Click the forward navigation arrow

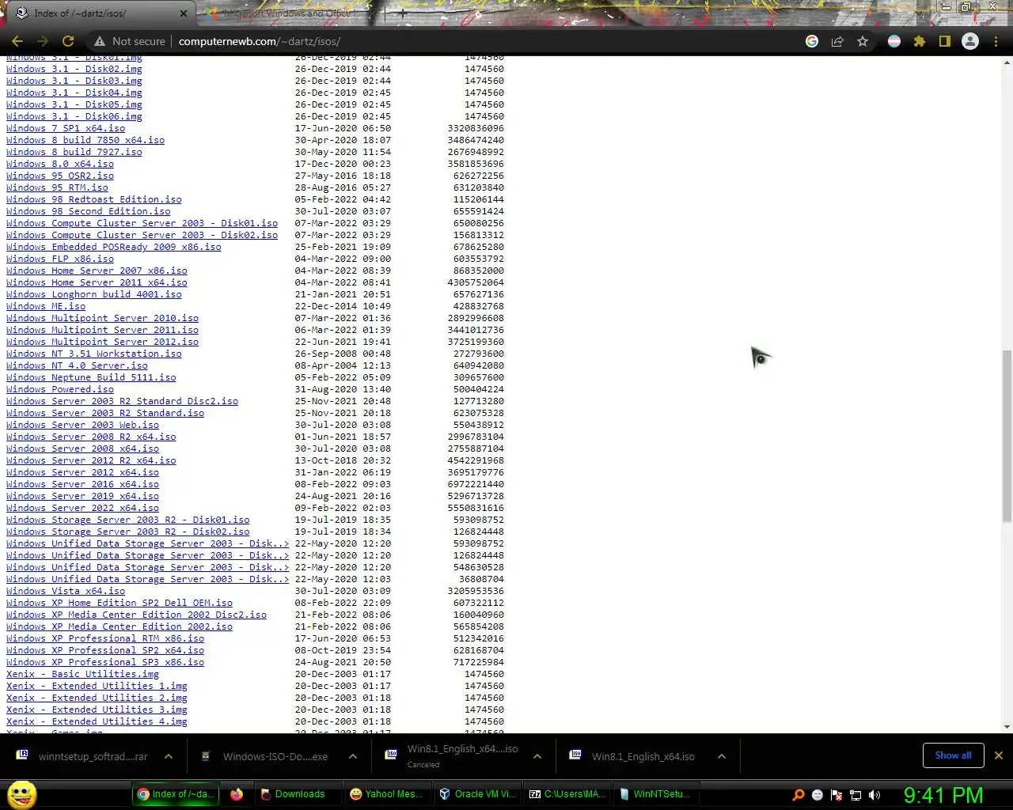point(43,41)
